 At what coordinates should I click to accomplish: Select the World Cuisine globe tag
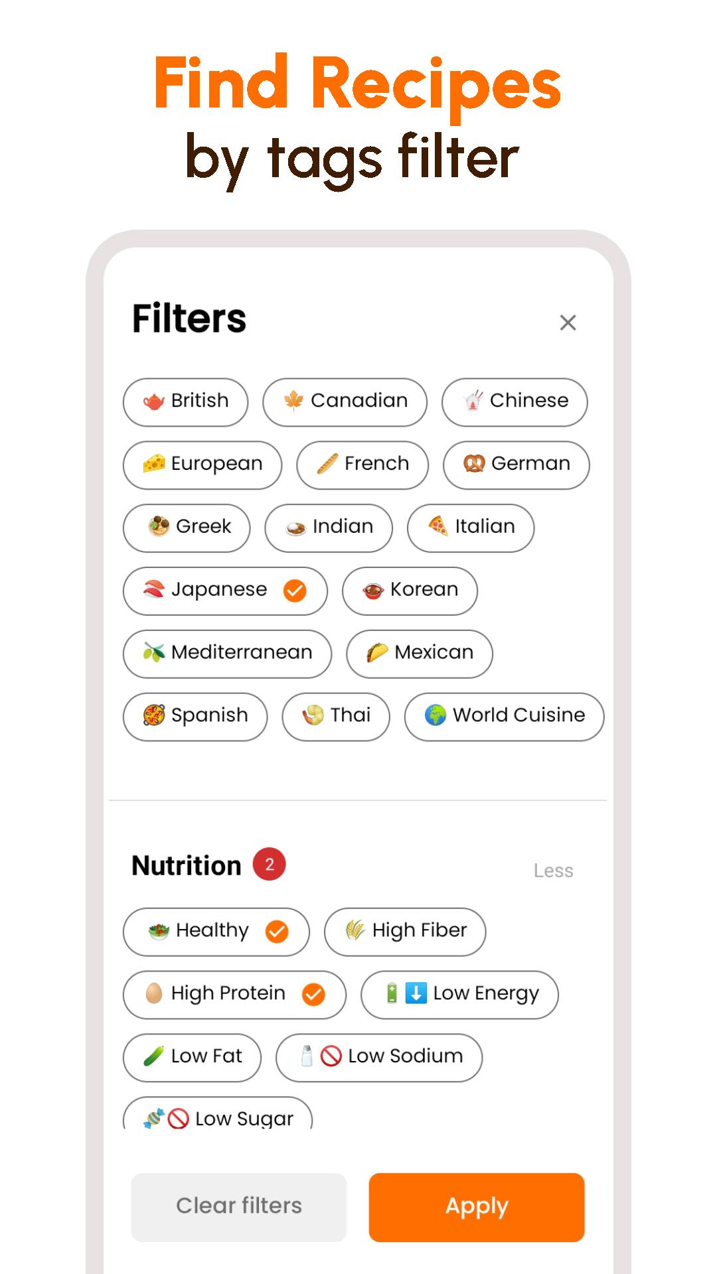coord(505,717)
